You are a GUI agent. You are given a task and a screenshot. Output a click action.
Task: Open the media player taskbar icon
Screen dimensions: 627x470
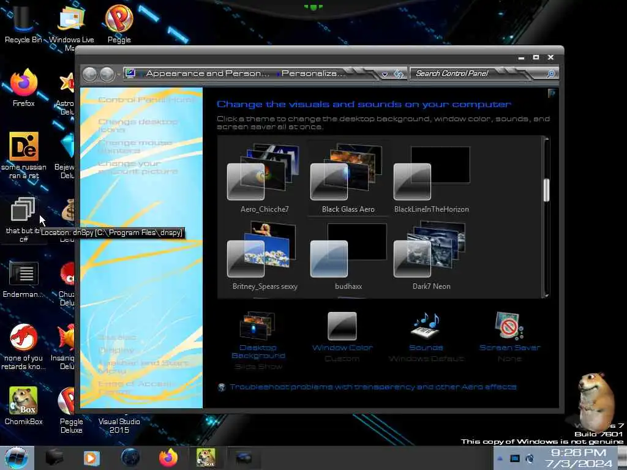pos(92,458)
